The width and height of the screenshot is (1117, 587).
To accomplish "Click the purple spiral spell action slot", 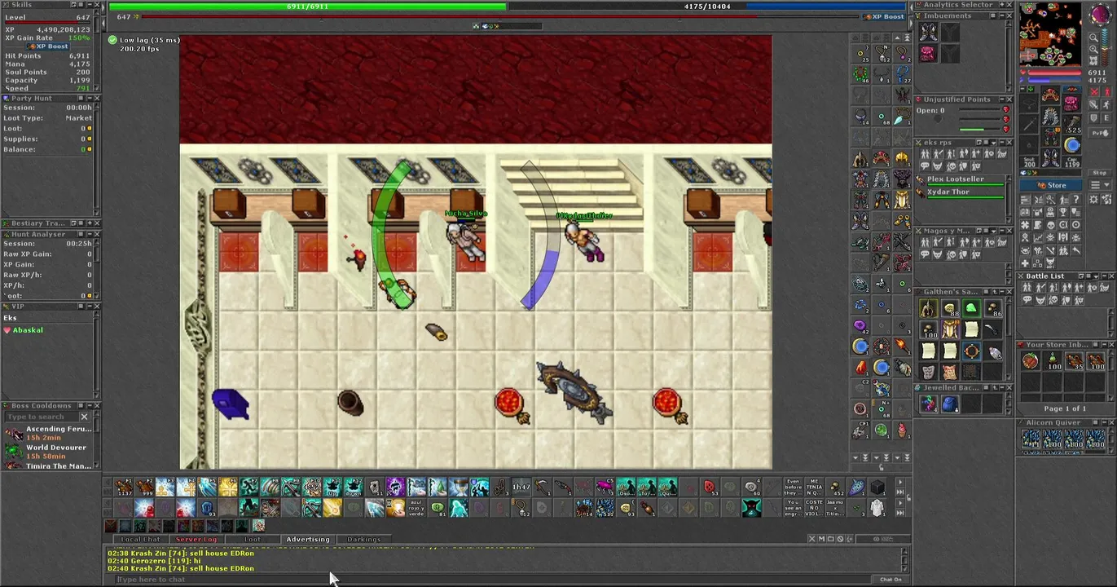I will [x=395, y=488].
